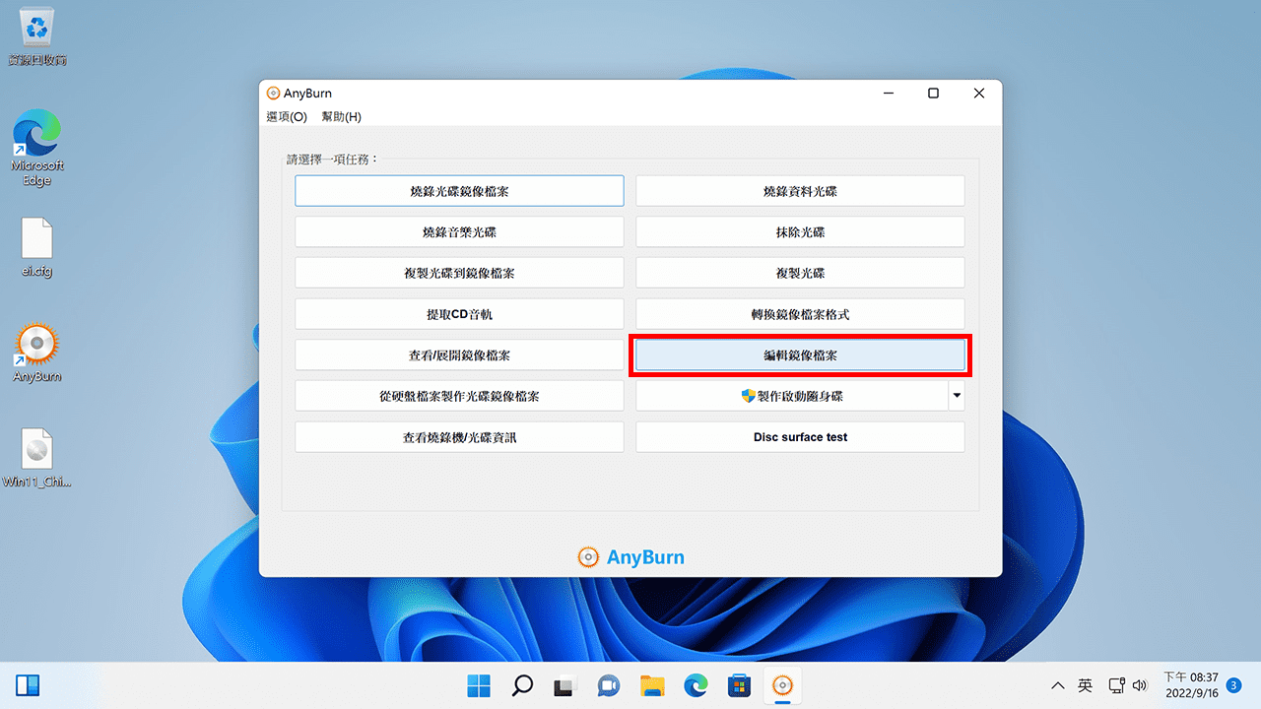The width and height of the screenshot is (1261, 709).
Task: Expand the 製作啟動隨身碟 dropdown arrow
Action: pyautogui.click(x=955, y=395)
